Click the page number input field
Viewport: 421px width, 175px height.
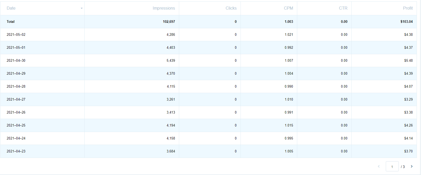(392, 166)
